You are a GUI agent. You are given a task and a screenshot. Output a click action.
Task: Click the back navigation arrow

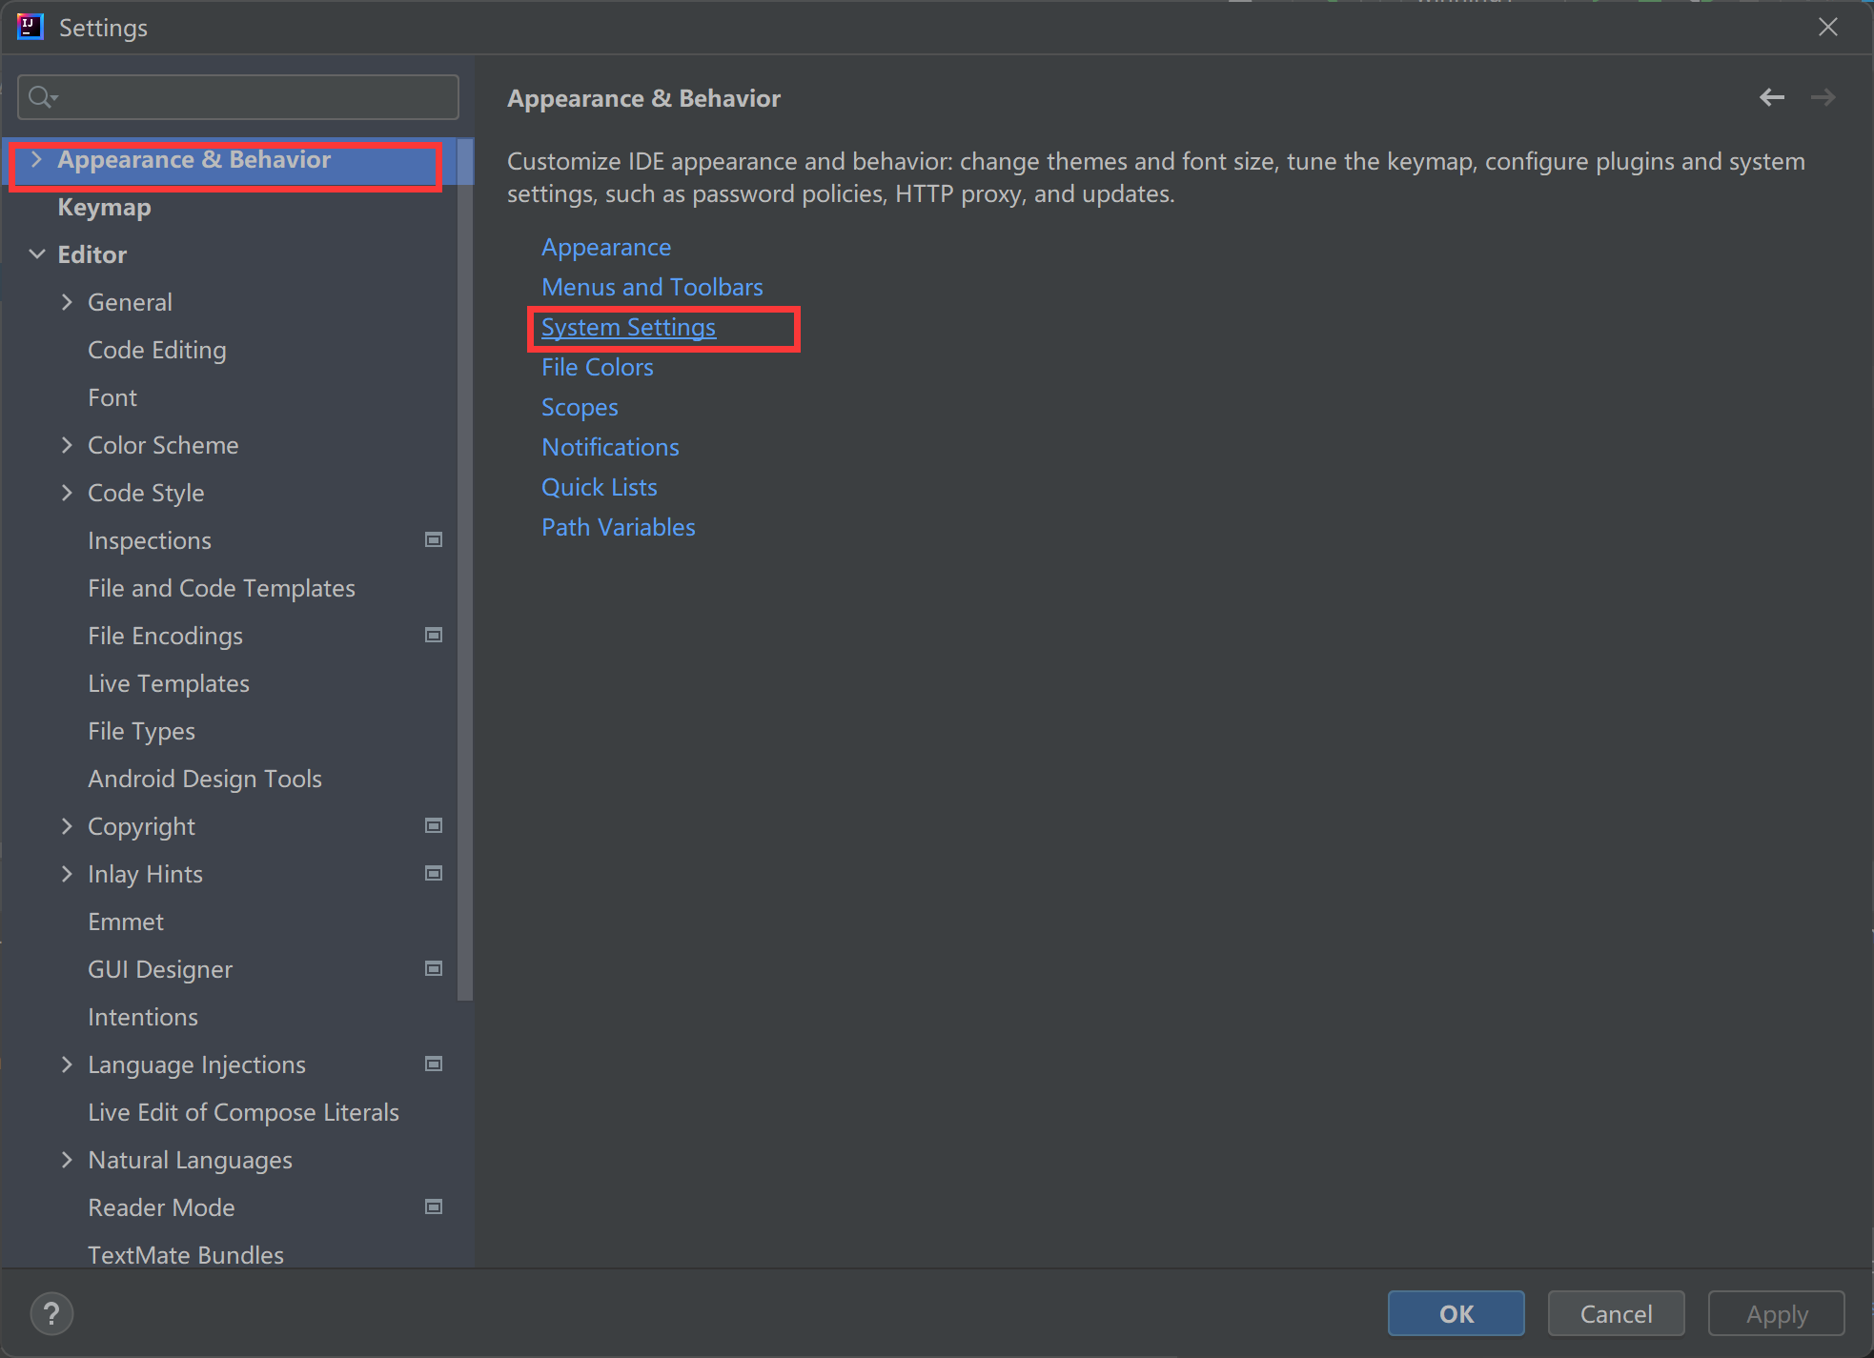tap(1771, 97)
